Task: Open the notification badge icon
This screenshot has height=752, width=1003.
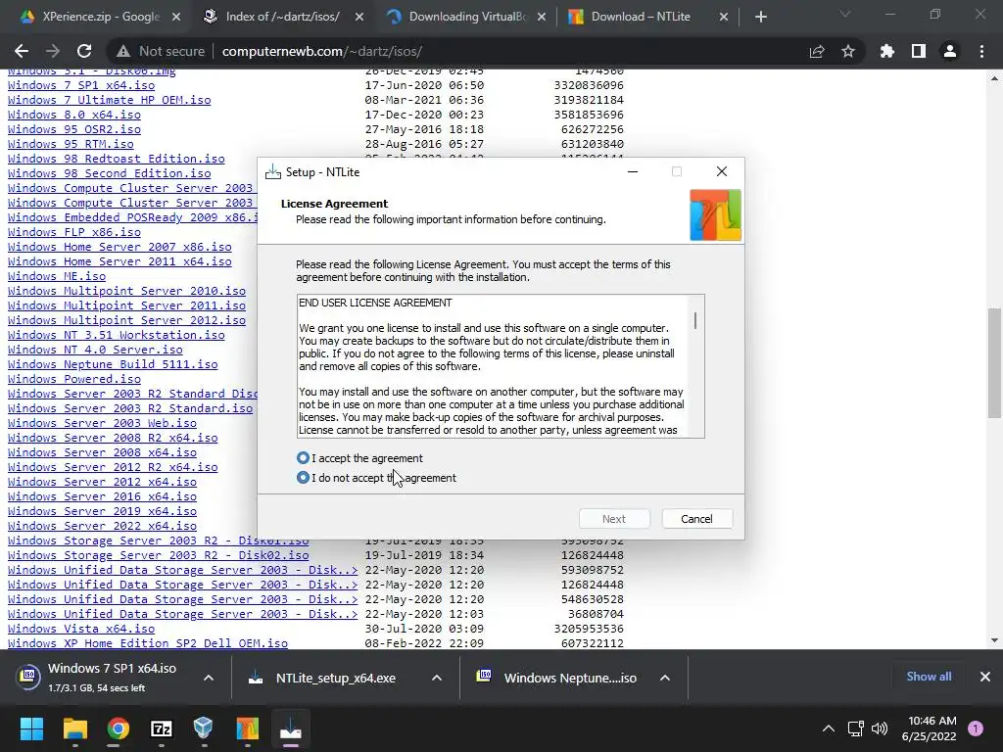Action: [976, 728]
